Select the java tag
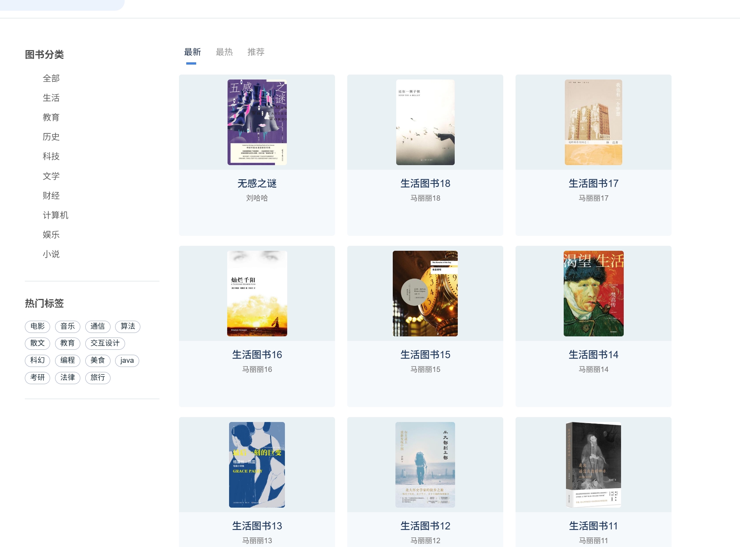 coord(127,360)
